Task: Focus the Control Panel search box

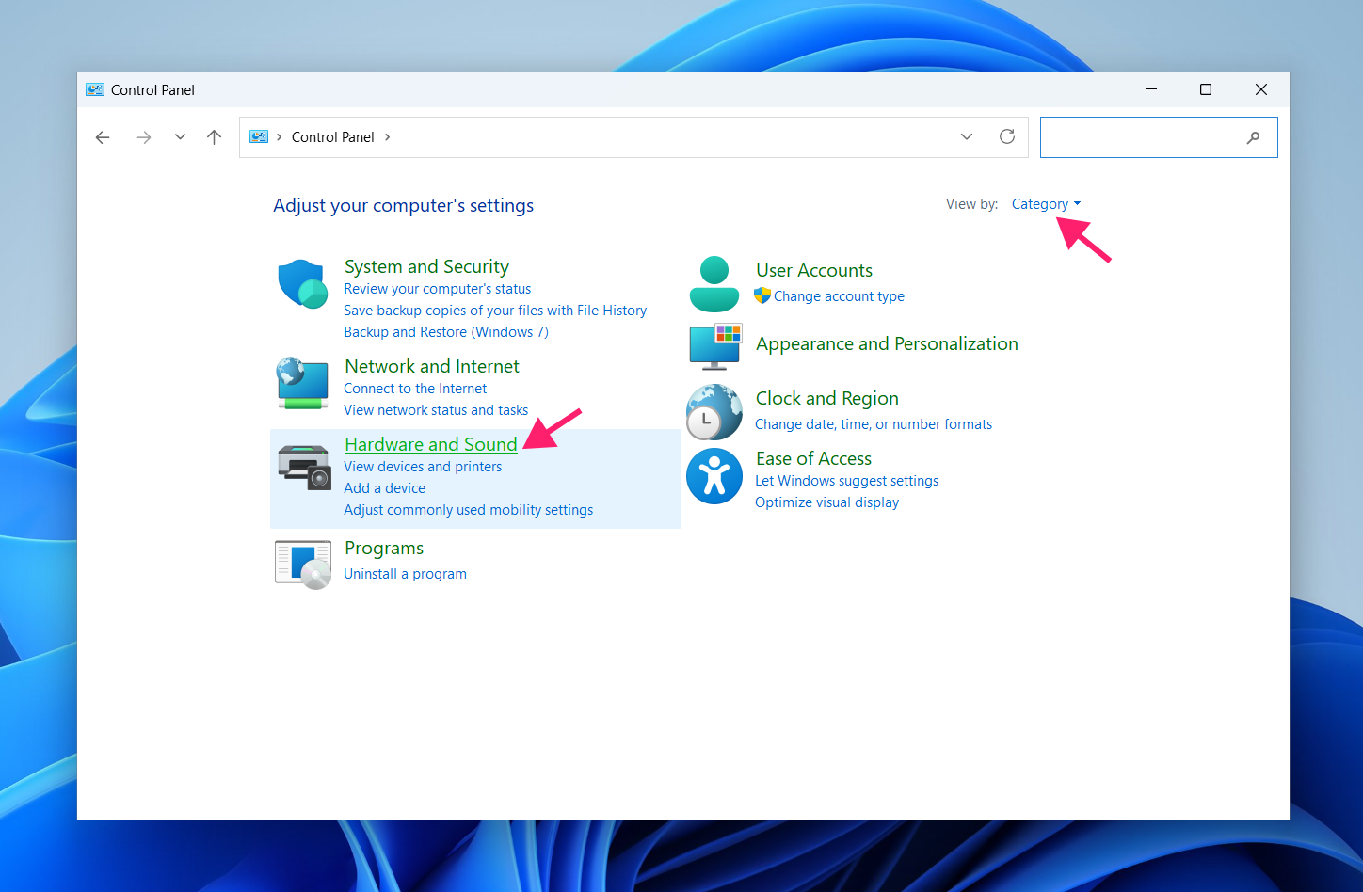Action: [1159, 137]
